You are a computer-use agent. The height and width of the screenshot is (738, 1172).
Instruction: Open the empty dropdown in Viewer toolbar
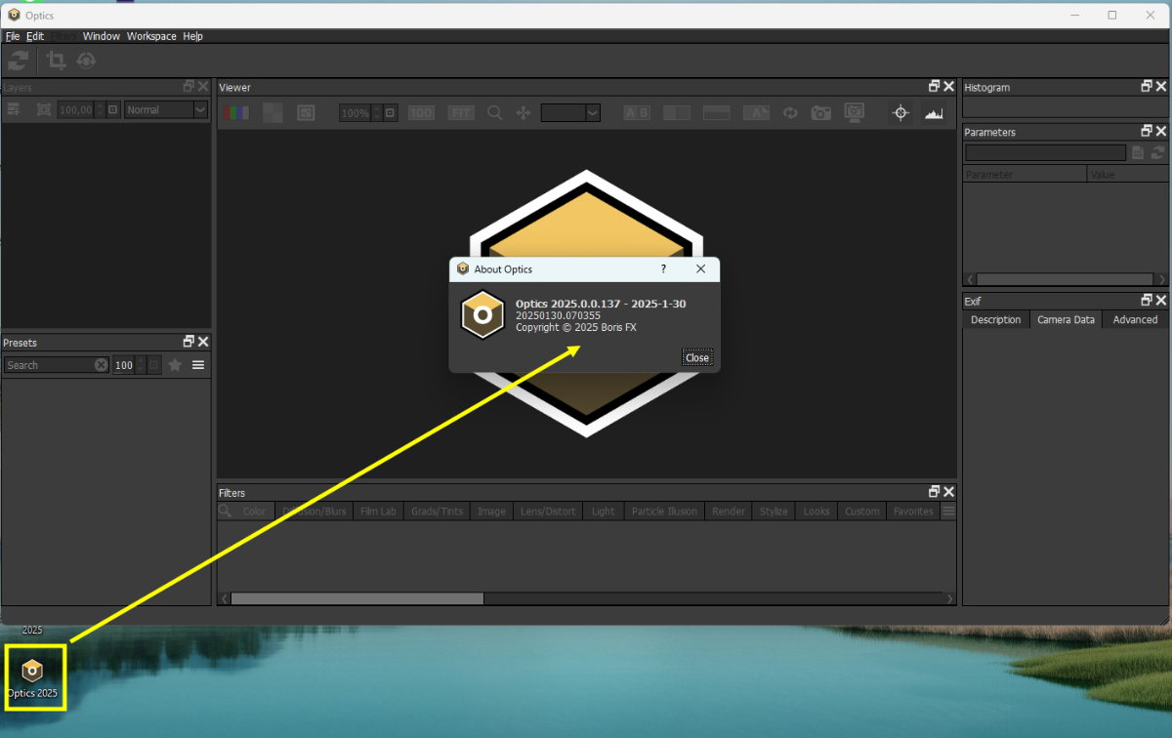coord(571,113)
